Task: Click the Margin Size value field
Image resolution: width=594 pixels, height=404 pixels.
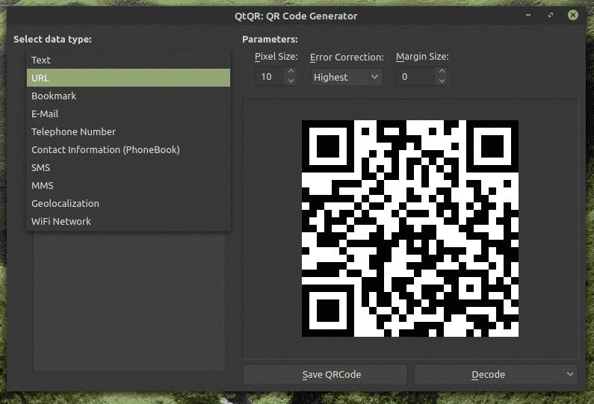Action: click(x=415, y=77)
